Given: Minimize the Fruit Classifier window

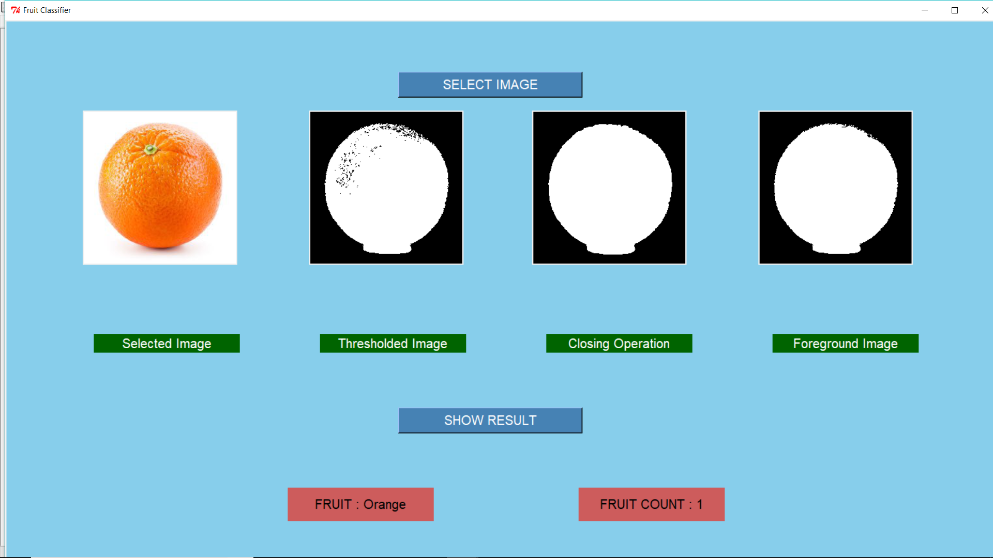Looking at the screenshot, I should pos(924,10).
